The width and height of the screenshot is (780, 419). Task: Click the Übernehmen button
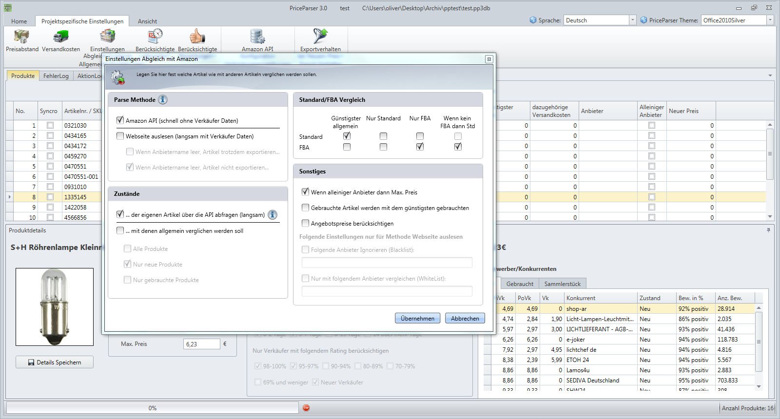pos(417,318)
